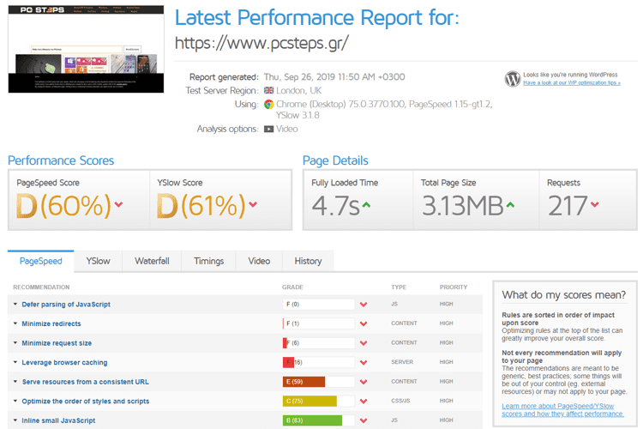The width and height of the screenshot is (643, 429).
Task: Click red chevron for Serve resources consistent URL
Action: coord(364,381)
